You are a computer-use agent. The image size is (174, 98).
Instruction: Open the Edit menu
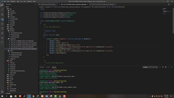tap(8, 1)
